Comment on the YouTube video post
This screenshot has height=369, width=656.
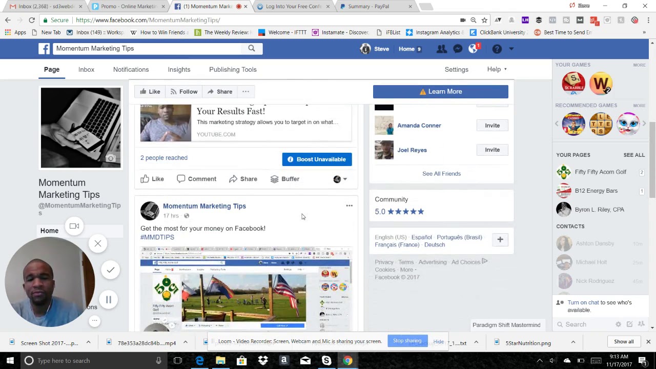click(196, 179)
